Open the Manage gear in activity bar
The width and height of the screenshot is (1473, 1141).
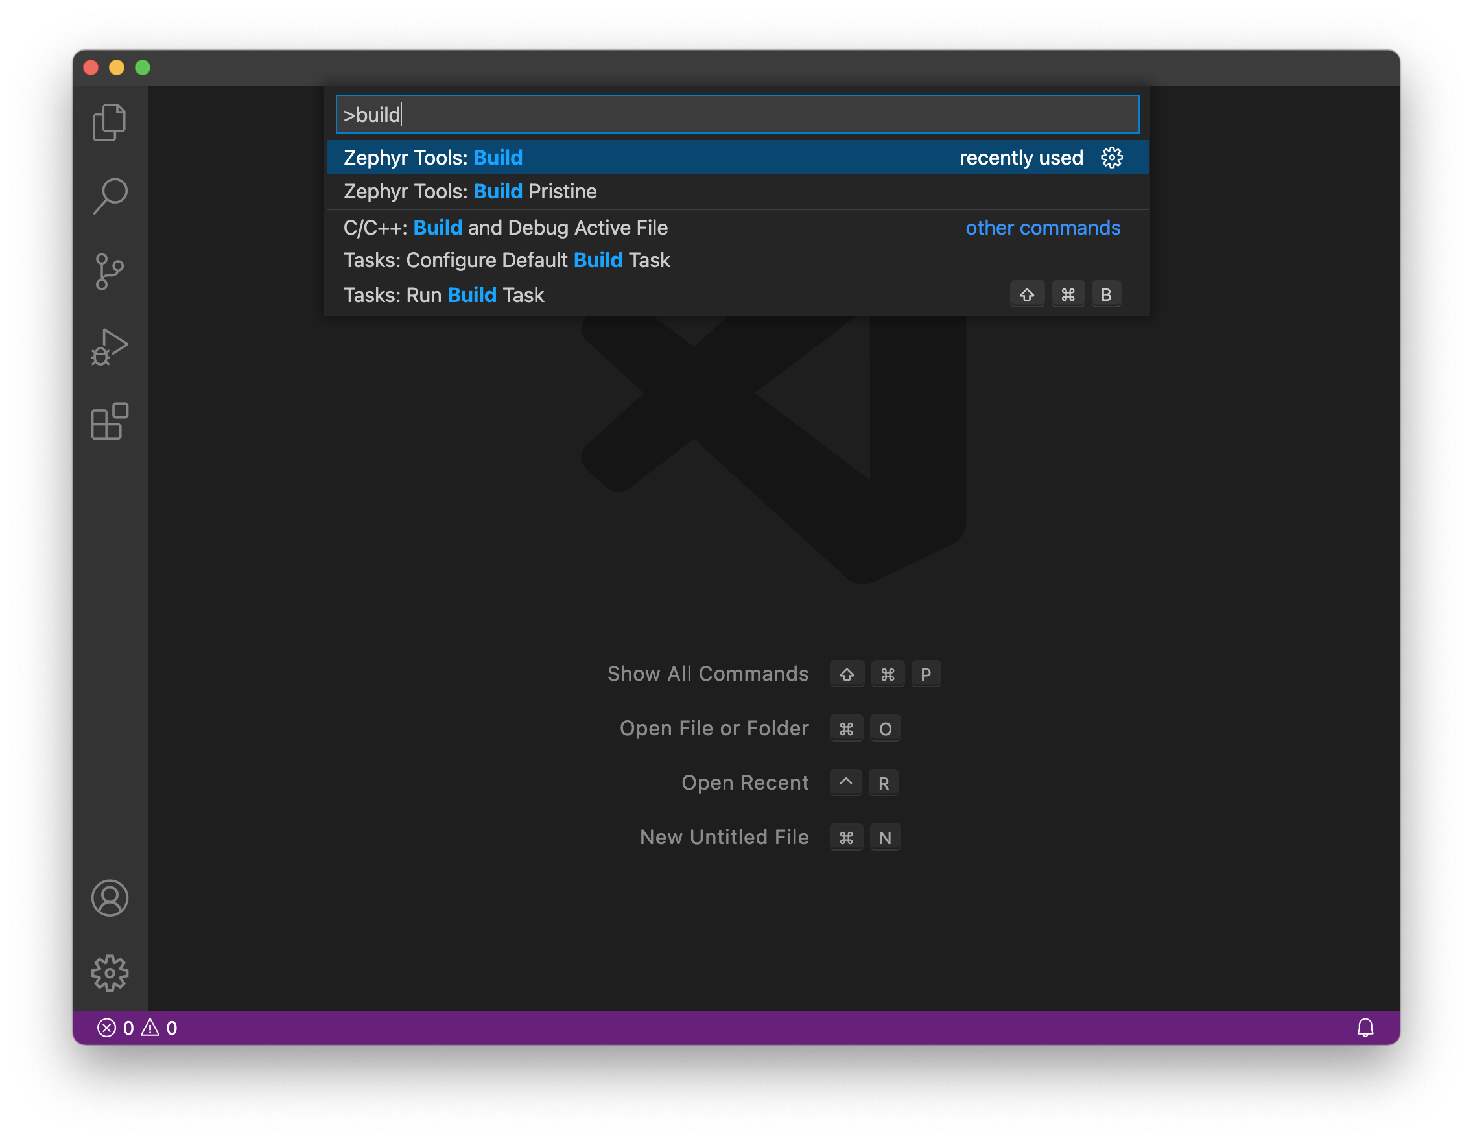coord(110,972)
